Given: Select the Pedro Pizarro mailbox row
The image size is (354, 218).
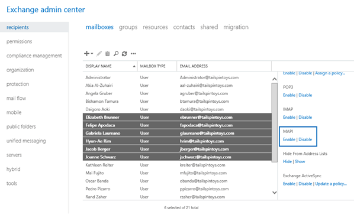Looking at the screenshot, I should coord(177,189).
